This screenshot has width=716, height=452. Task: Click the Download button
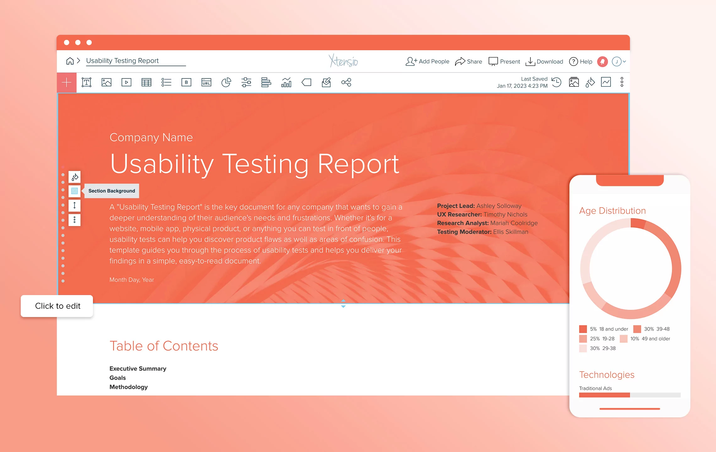544,62
